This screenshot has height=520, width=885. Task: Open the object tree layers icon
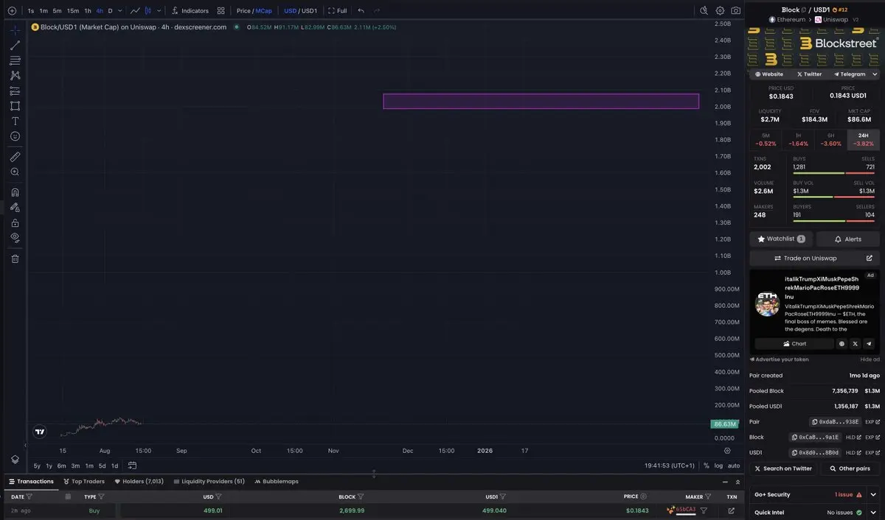tap(15, 459)
